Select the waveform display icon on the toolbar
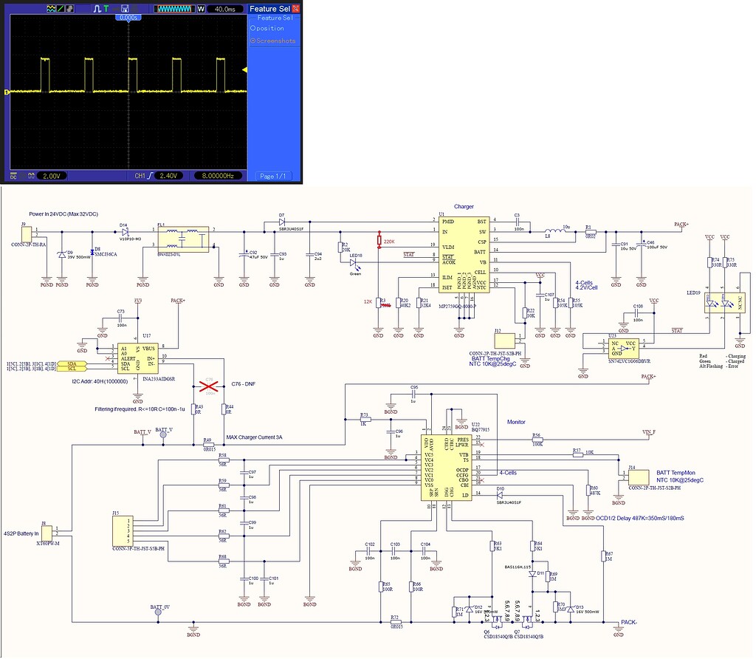Image resolution: width=756 pixels, height=659 pixels. point(50,8)
